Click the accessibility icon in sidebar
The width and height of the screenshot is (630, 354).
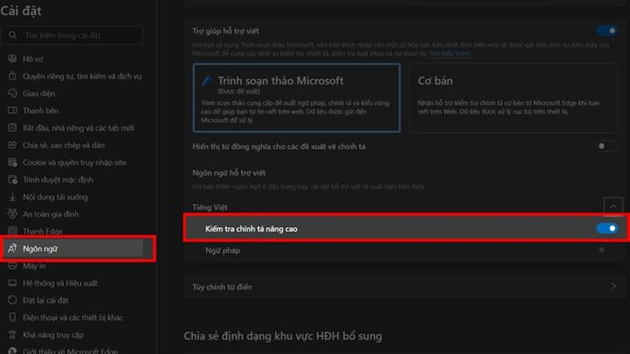tap(13, 334)
